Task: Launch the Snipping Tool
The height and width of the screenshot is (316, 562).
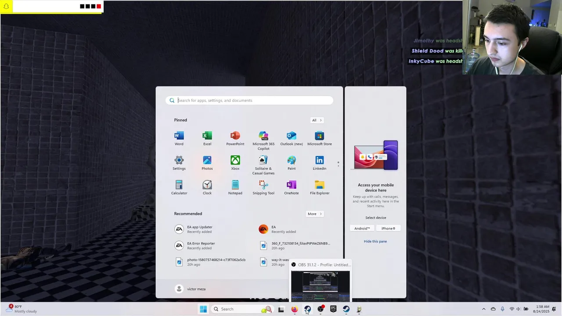Action: (x=263, y=187)
